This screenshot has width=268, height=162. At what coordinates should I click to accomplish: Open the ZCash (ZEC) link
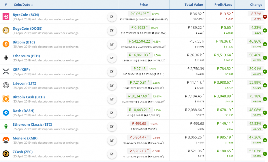coord(23,152)
